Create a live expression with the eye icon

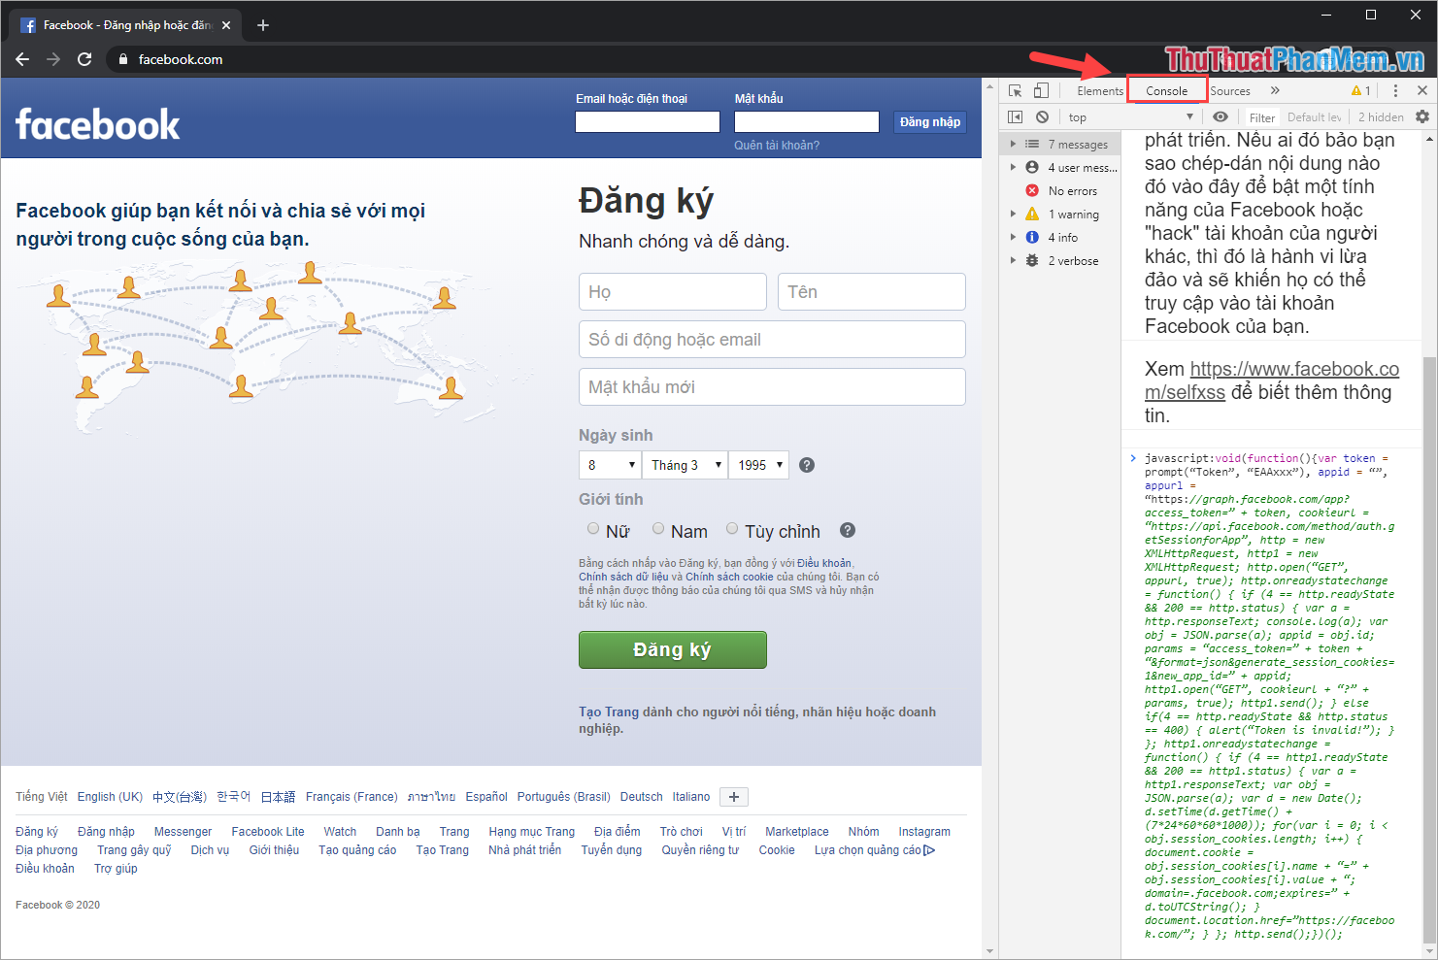[x=1221, y=116]
